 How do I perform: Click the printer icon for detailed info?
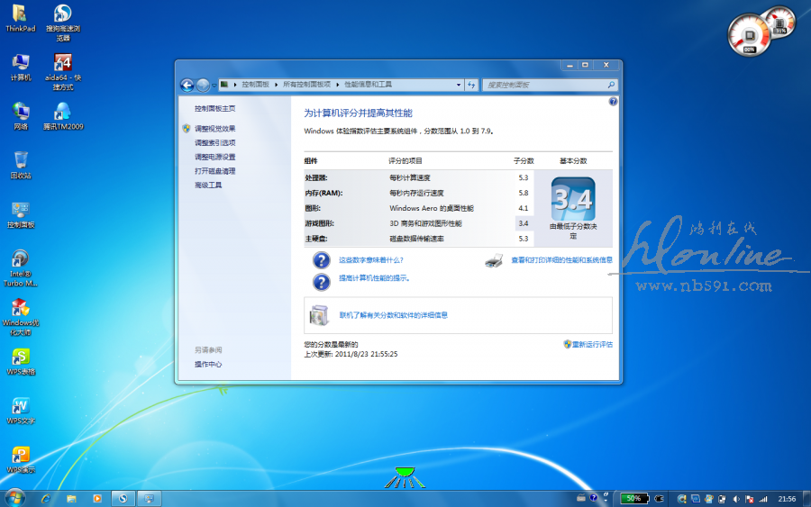(494, 260)
